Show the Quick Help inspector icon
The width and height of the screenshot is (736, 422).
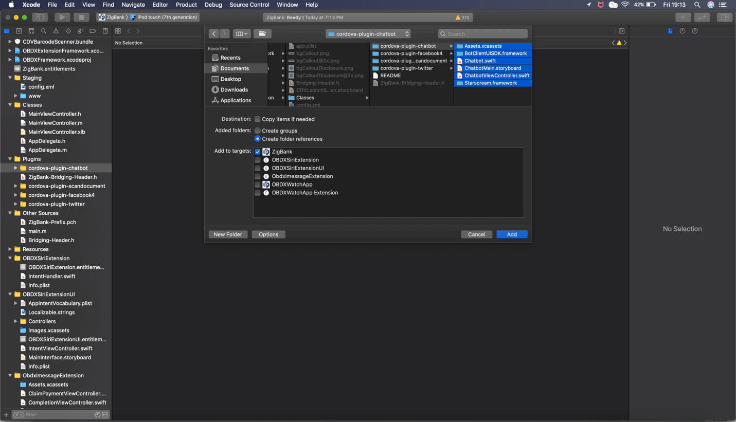coord(695,31)
